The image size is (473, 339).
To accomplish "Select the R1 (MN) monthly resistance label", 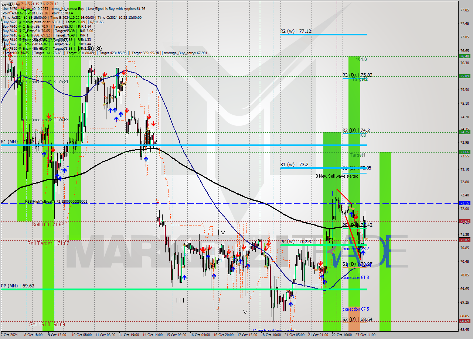I will pyautogui.click(x=17, y=141).
